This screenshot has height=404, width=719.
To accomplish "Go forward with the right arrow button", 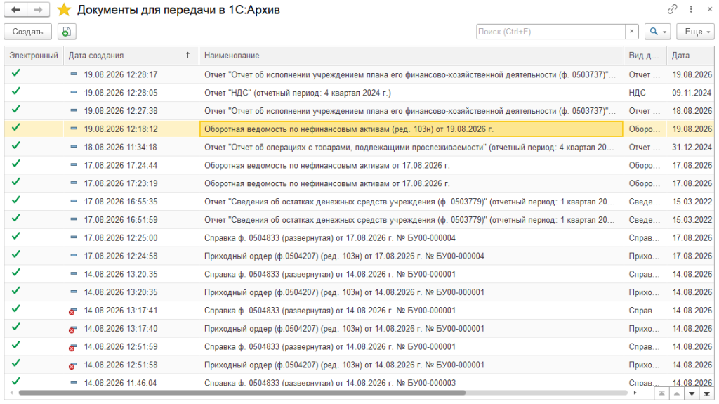I will 38,10.
